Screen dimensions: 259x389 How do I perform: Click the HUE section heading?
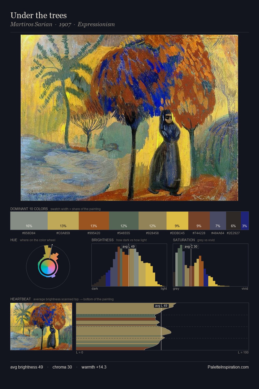pos(14,240)
